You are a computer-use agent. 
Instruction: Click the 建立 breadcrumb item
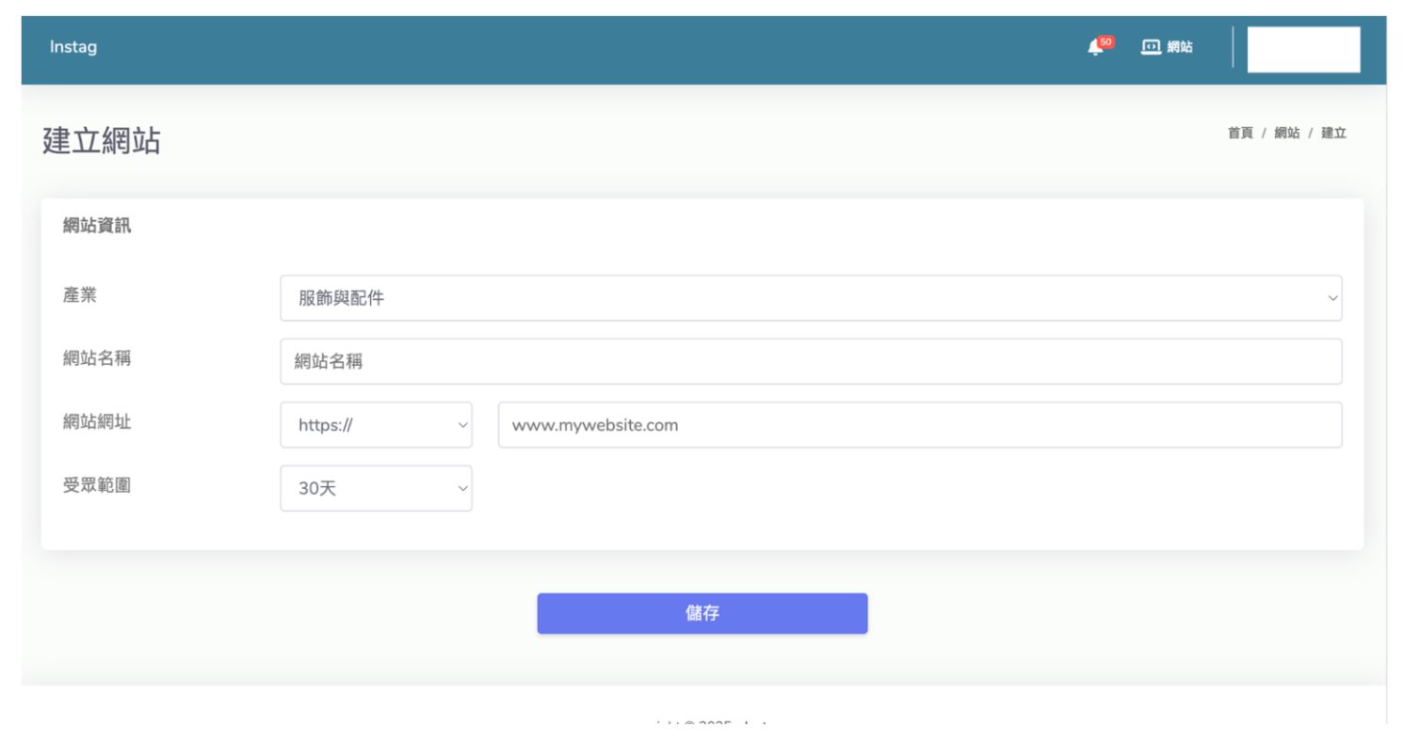(x=1333, y=134)
